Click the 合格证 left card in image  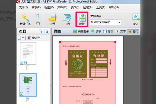(x=77, y=64)
